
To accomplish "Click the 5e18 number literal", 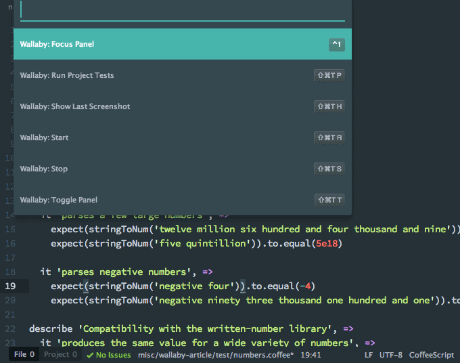I will click(x=327, y=244).
